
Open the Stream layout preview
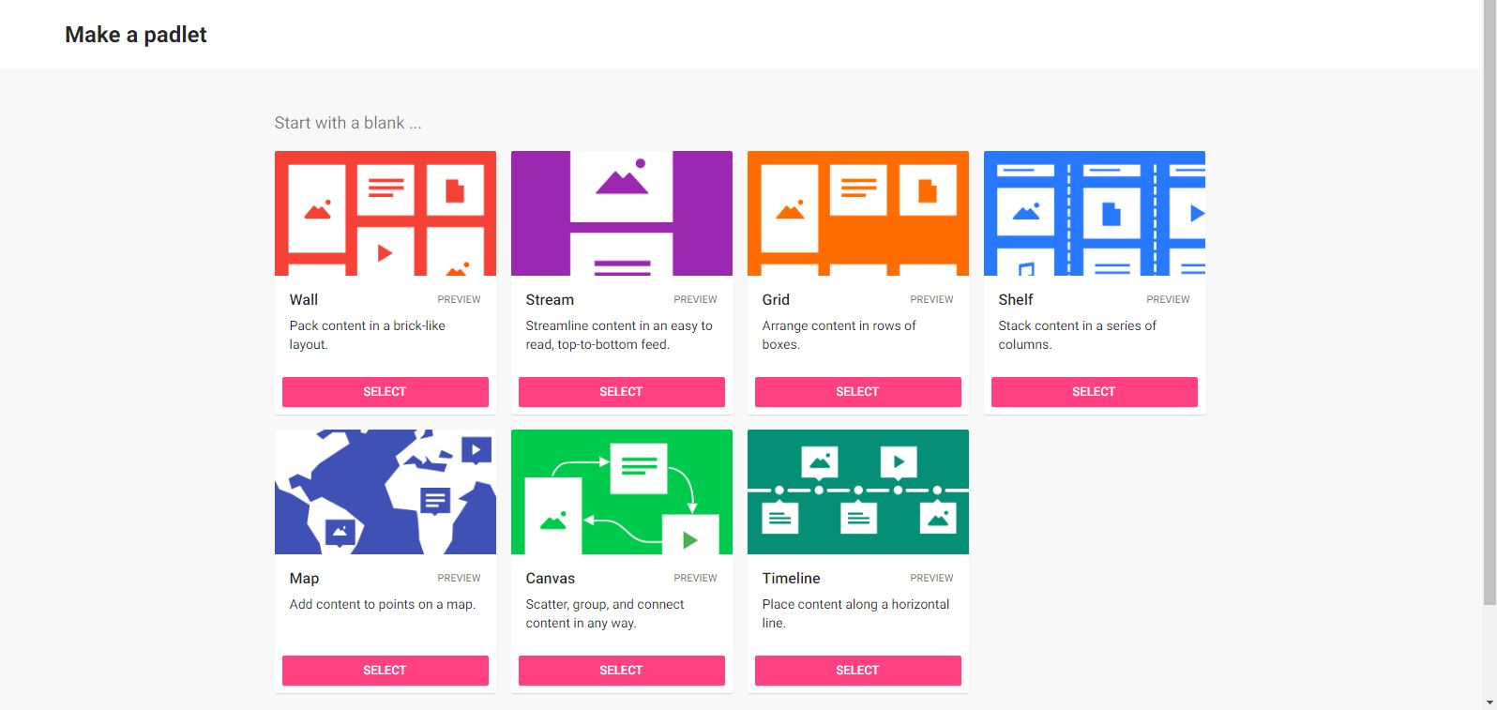695,300
